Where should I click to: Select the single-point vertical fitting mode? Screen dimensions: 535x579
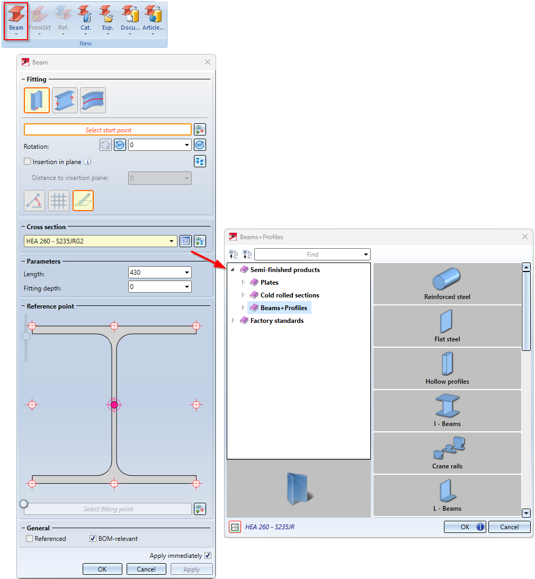click(37, 100)
